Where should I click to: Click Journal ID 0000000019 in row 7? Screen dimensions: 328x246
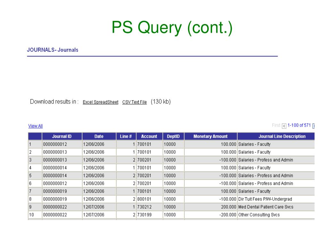(55, 191)
